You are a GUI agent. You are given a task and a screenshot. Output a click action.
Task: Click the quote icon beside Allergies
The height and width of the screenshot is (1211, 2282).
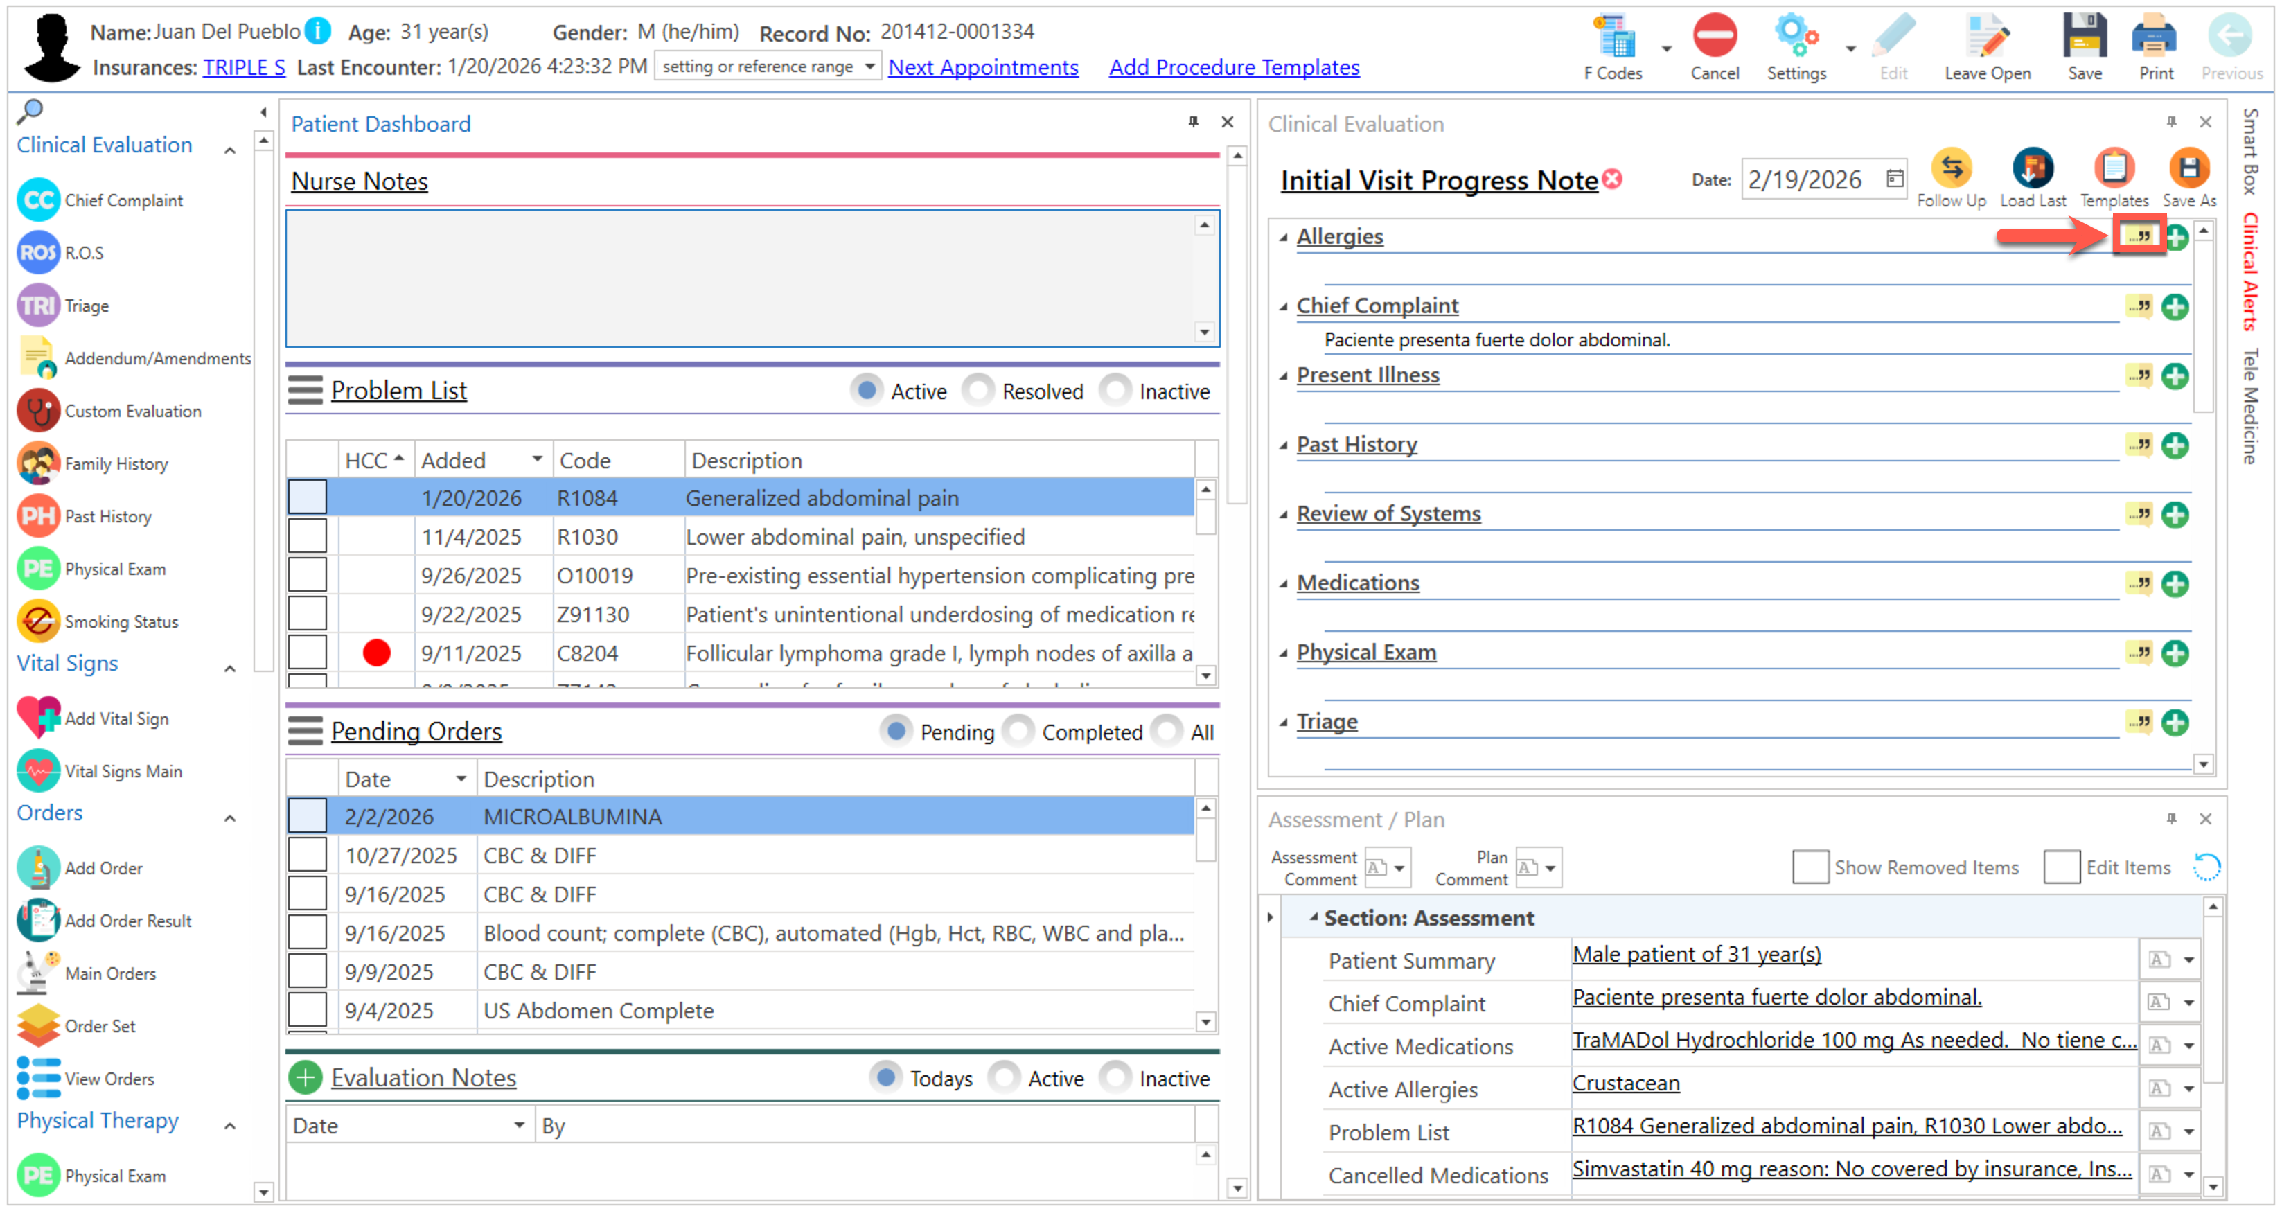coord(2139,236)
